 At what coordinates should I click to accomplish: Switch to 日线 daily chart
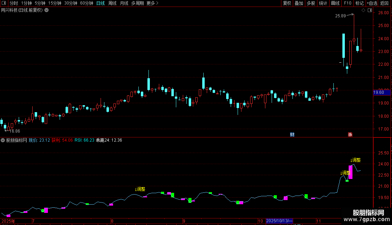101,3
